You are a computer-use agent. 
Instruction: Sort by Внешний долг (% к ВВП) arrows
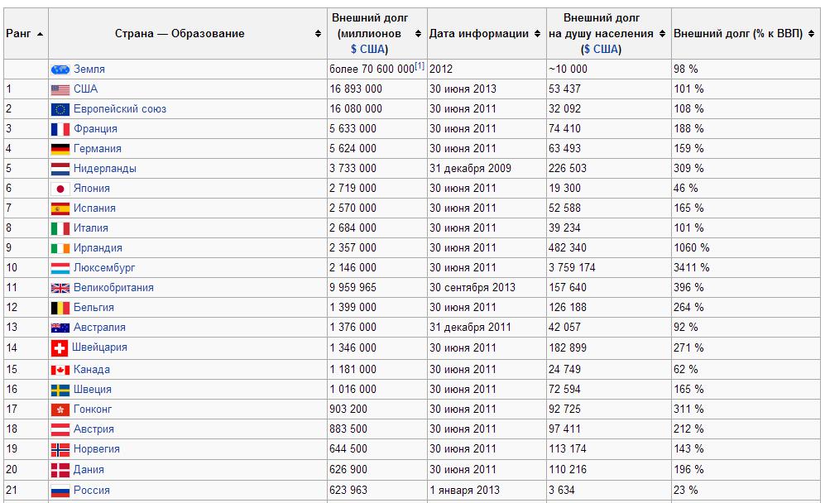812,34
